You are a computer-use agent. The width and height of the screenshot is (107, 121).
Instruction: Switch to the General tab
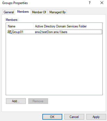[x=9, y=12]
